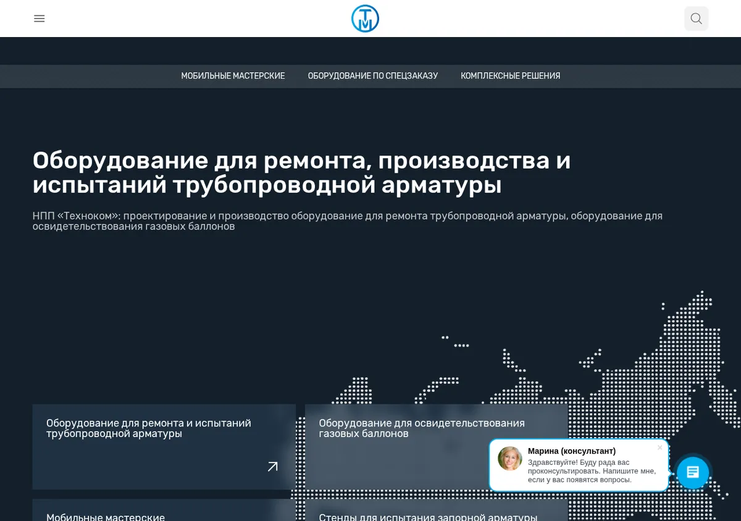741x521 pixels.
Task: Click the main heading about трубопроводной арматуры
Action: (301, 172)
